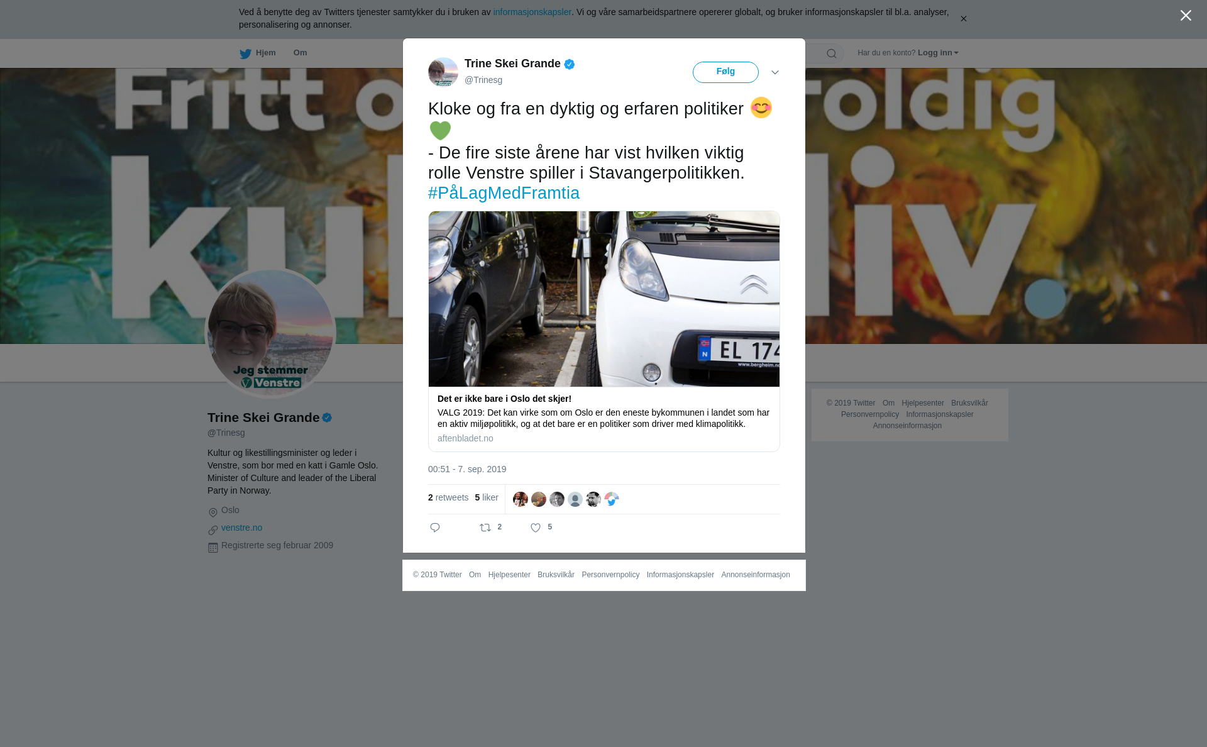
Task: Open the #PåLagMedFramtia hashtag link
Action: click(x=504, y=193)
